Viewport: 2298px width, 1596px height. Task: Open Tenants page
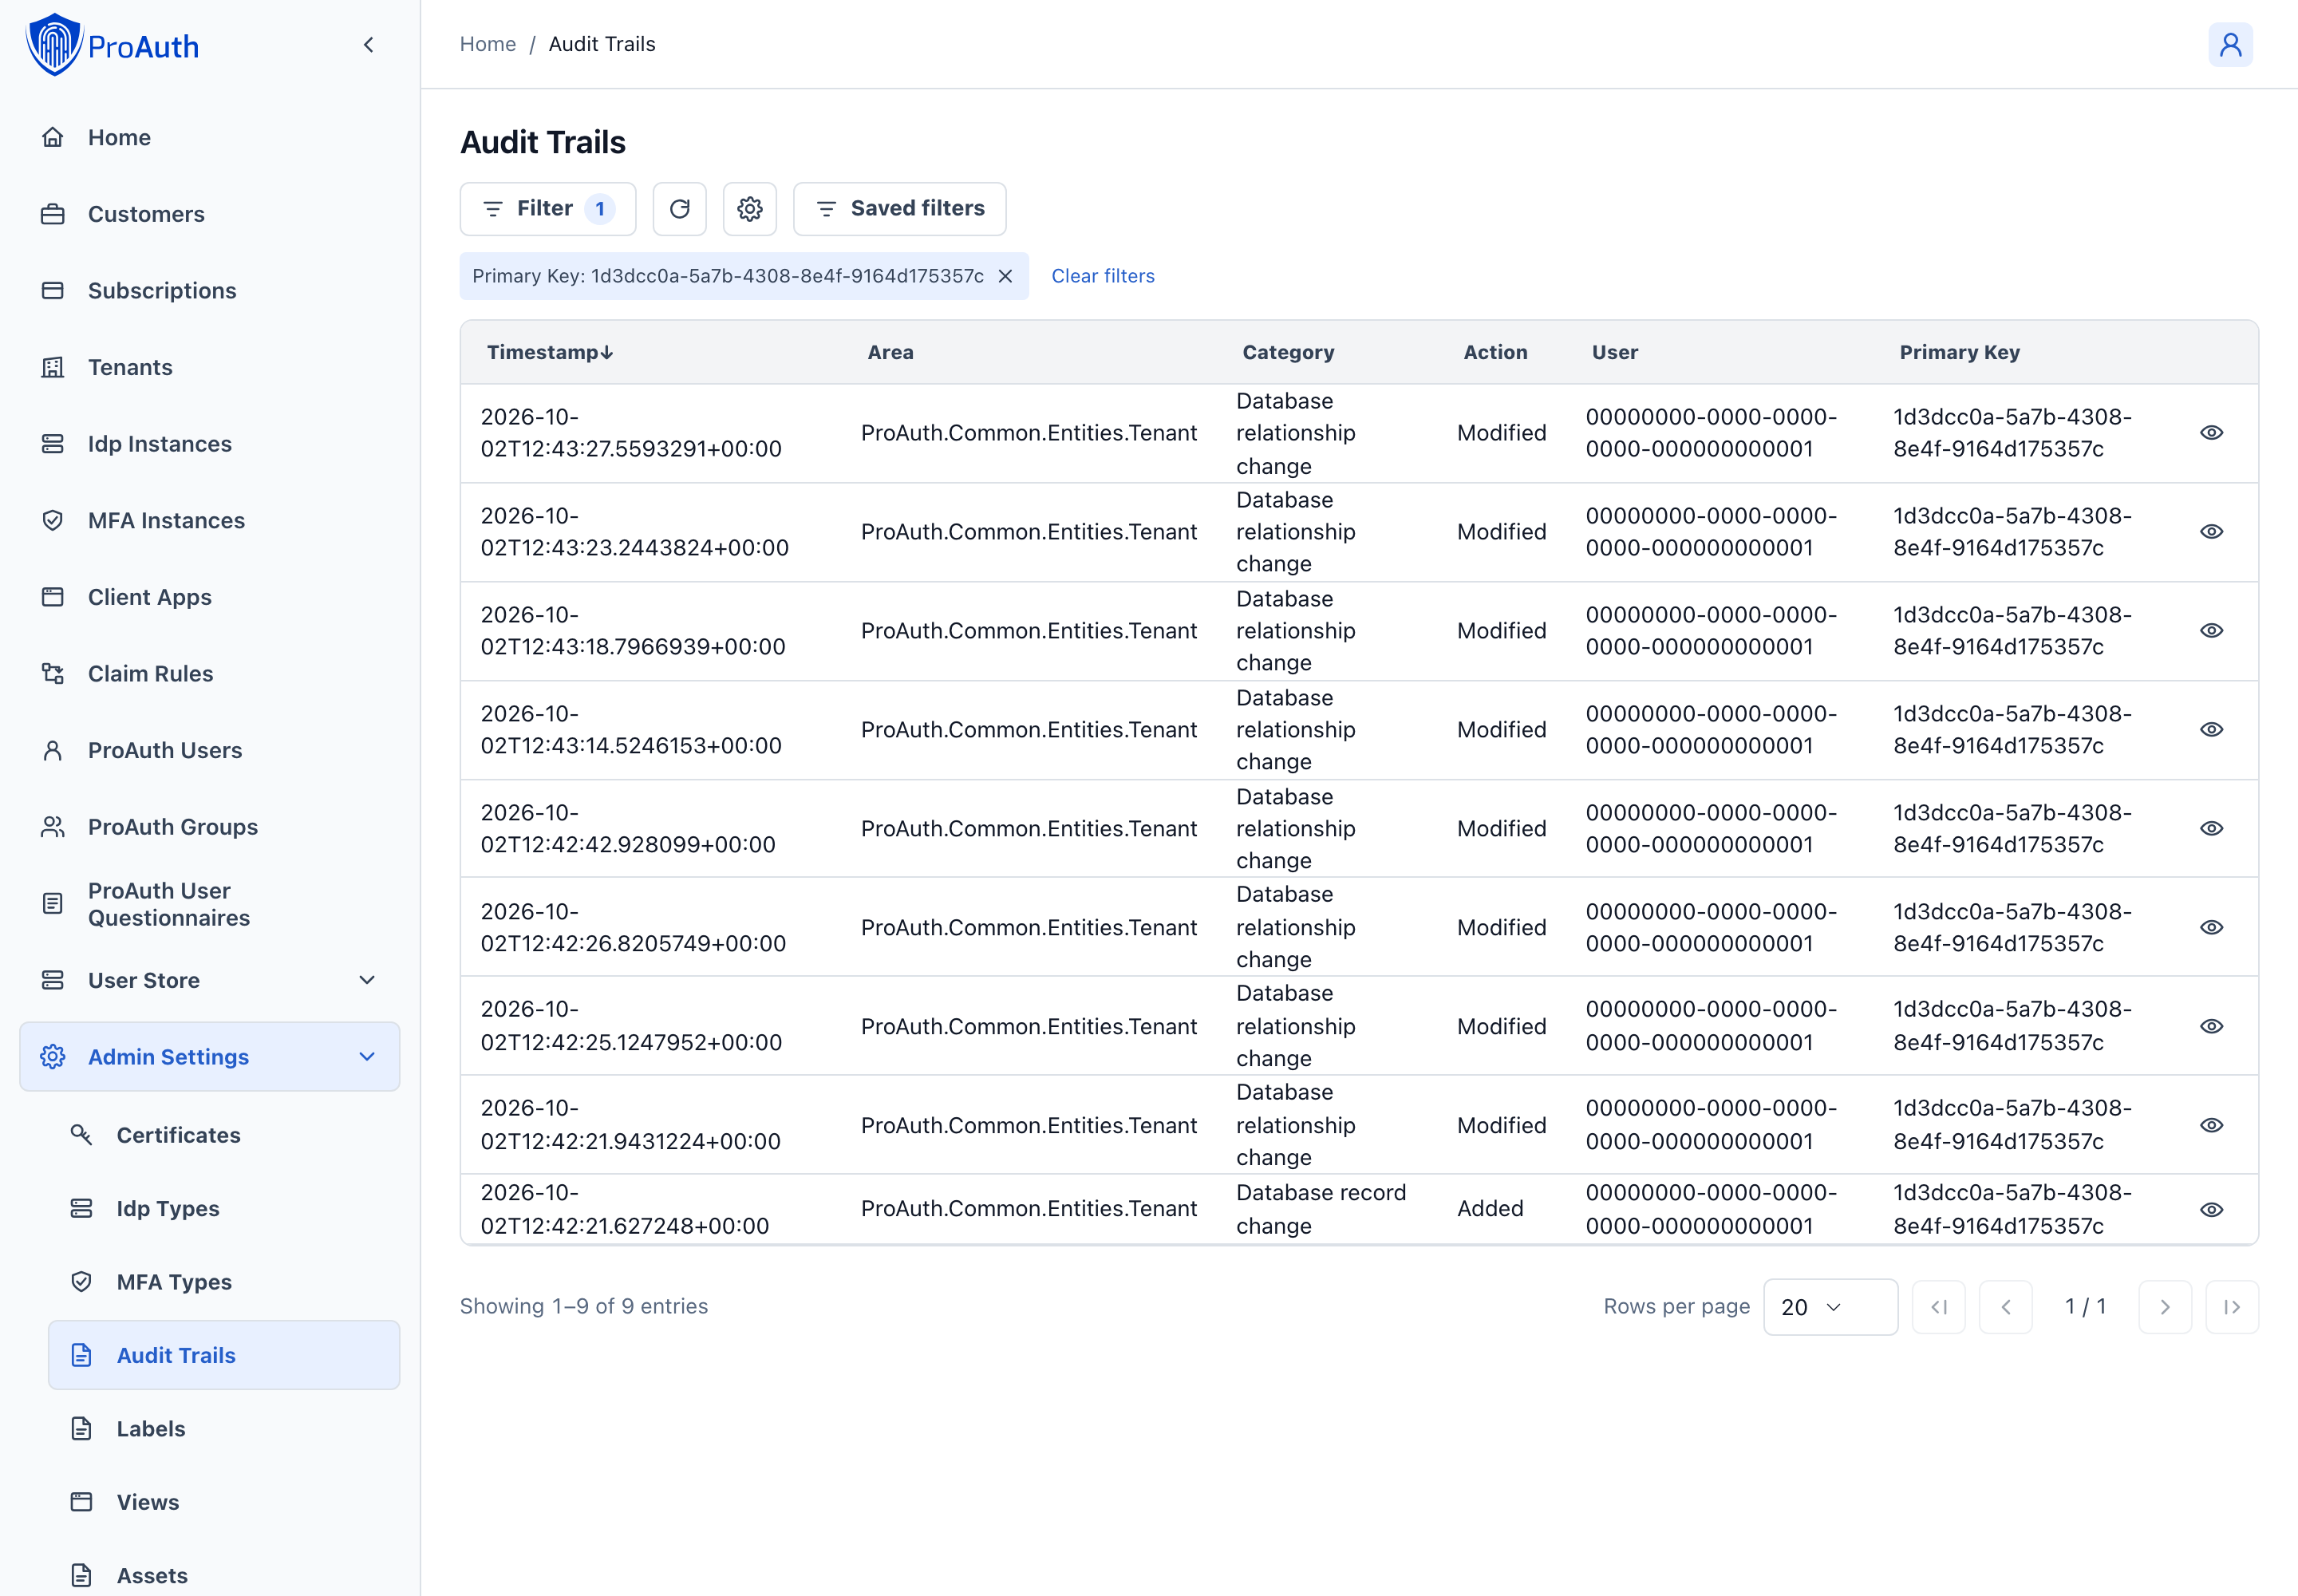[210, 367]
